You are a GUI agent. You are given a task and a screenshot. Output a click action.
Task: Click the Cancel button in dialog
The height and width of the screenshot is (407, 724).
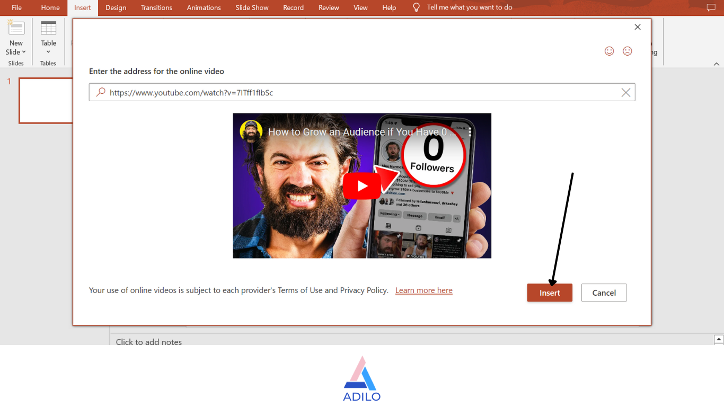604,293
